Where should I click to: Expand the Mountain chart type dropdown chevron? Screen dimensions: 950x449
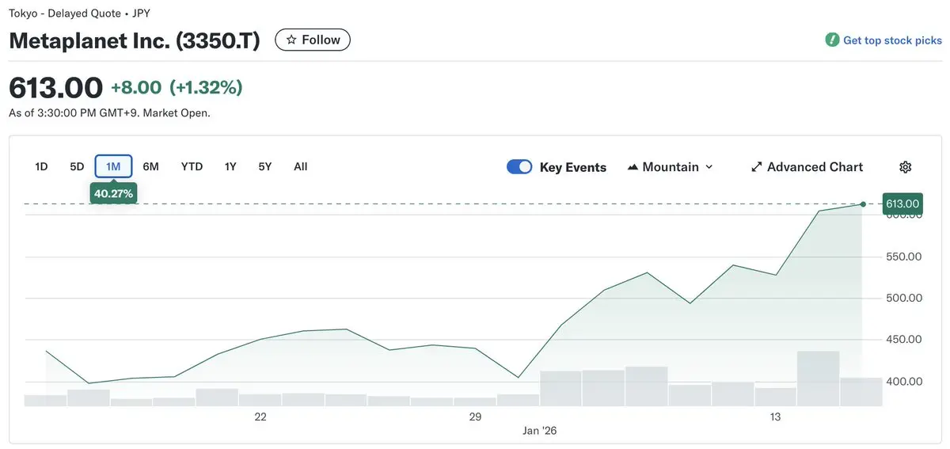pyautogui.click(x=709, y=167)
